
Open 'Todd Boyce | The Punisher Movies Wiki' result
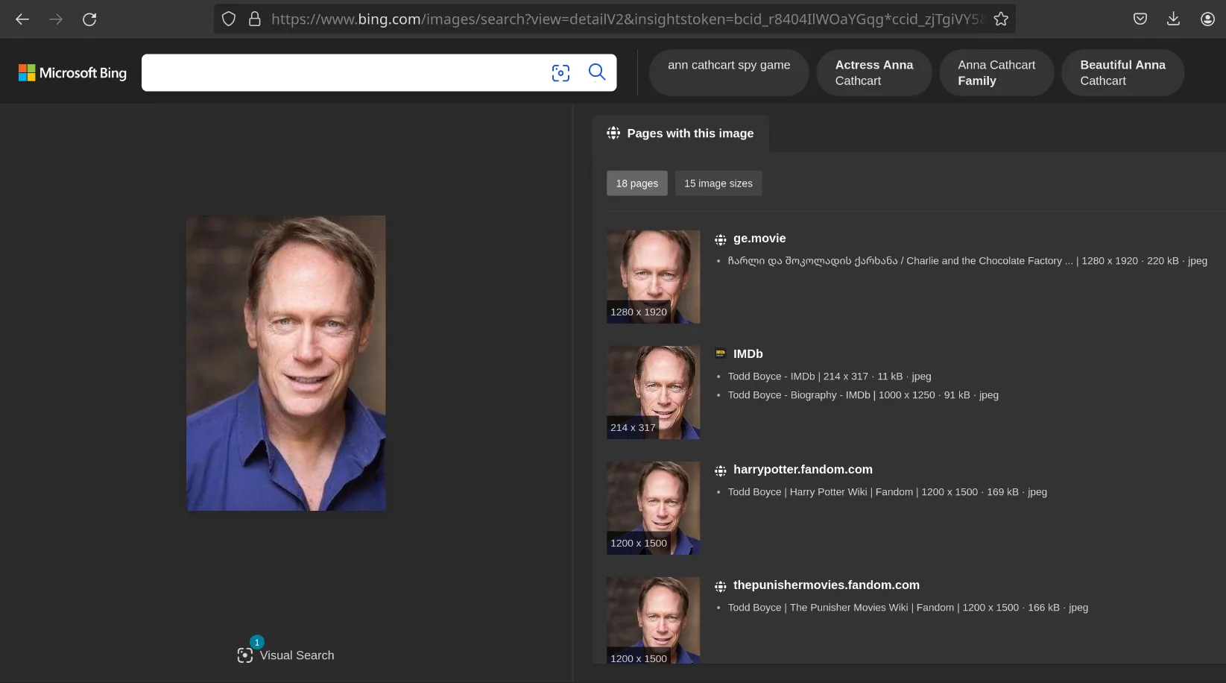point(908,608)
